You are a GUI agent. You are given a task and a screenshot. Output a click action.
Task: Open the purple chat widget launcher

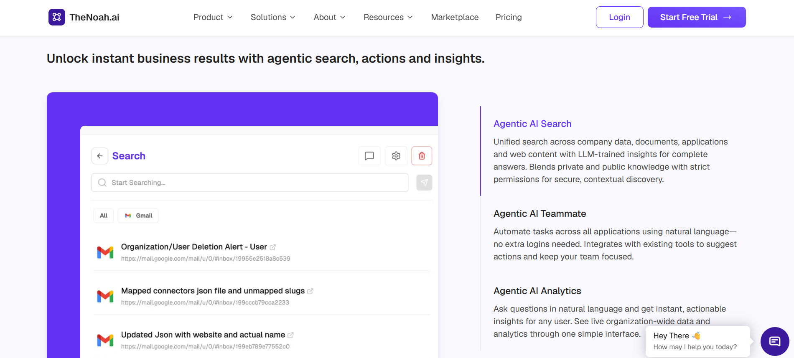[775, 341]
